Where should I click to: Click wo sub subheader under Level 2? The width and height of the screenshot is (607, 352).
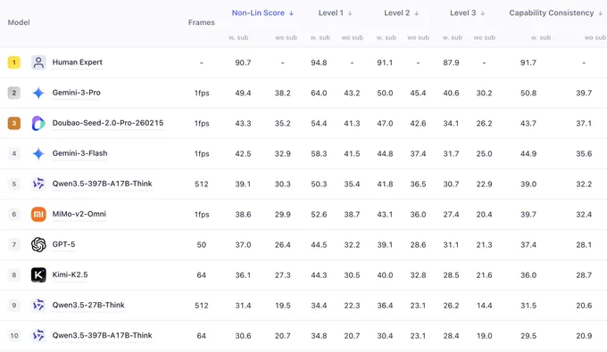pyautogui.click(x=418, y=37)
